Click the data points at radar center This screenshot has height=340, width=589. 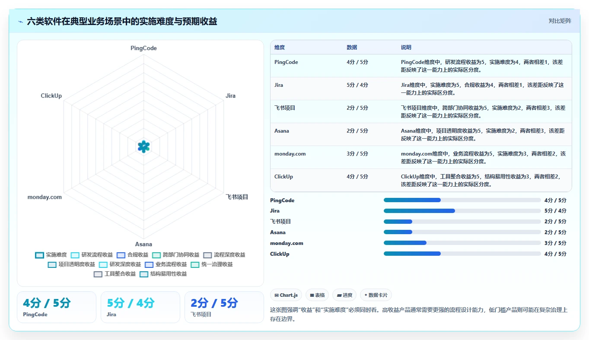tap(143, 147)
